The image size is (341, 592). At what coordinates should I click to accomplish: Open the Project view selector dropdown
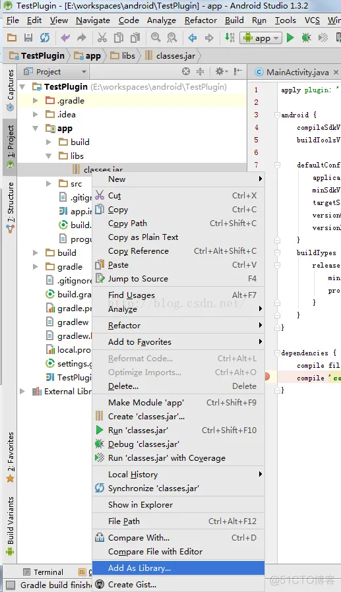coord(55,71)
